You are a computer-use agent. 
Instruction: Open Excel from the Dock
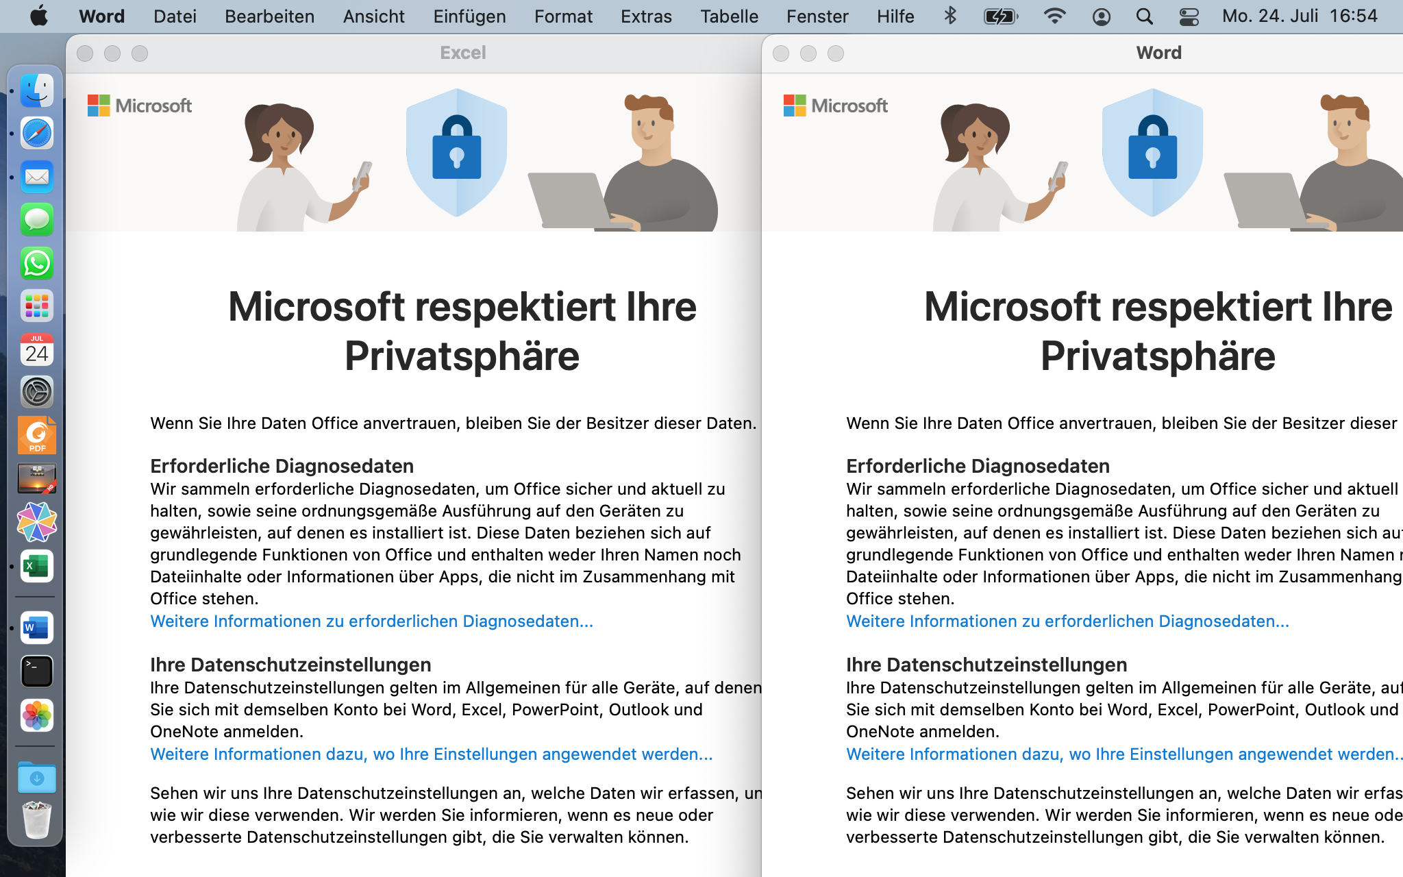click(37, 567)
